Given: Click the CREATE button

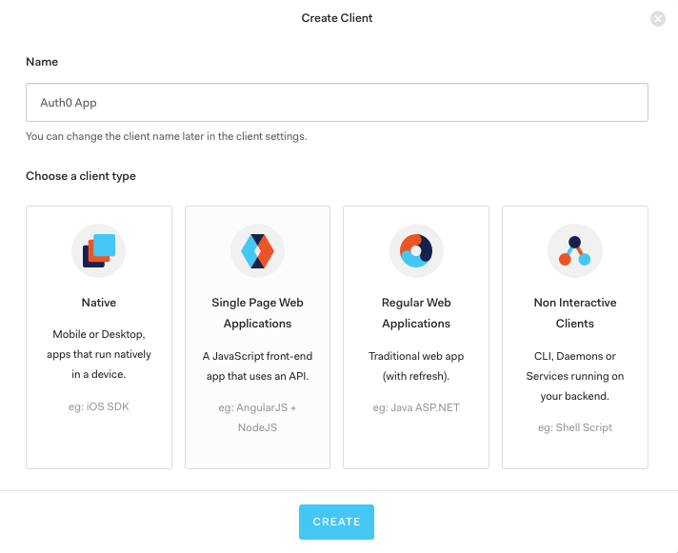Looking at the screenshot, I should (x=336, y=522).
